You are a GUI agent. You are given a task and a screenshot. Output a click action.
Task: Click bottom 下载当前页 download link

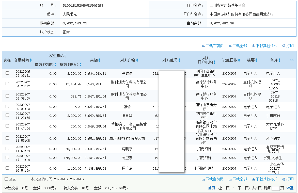[x=213, y=179]
